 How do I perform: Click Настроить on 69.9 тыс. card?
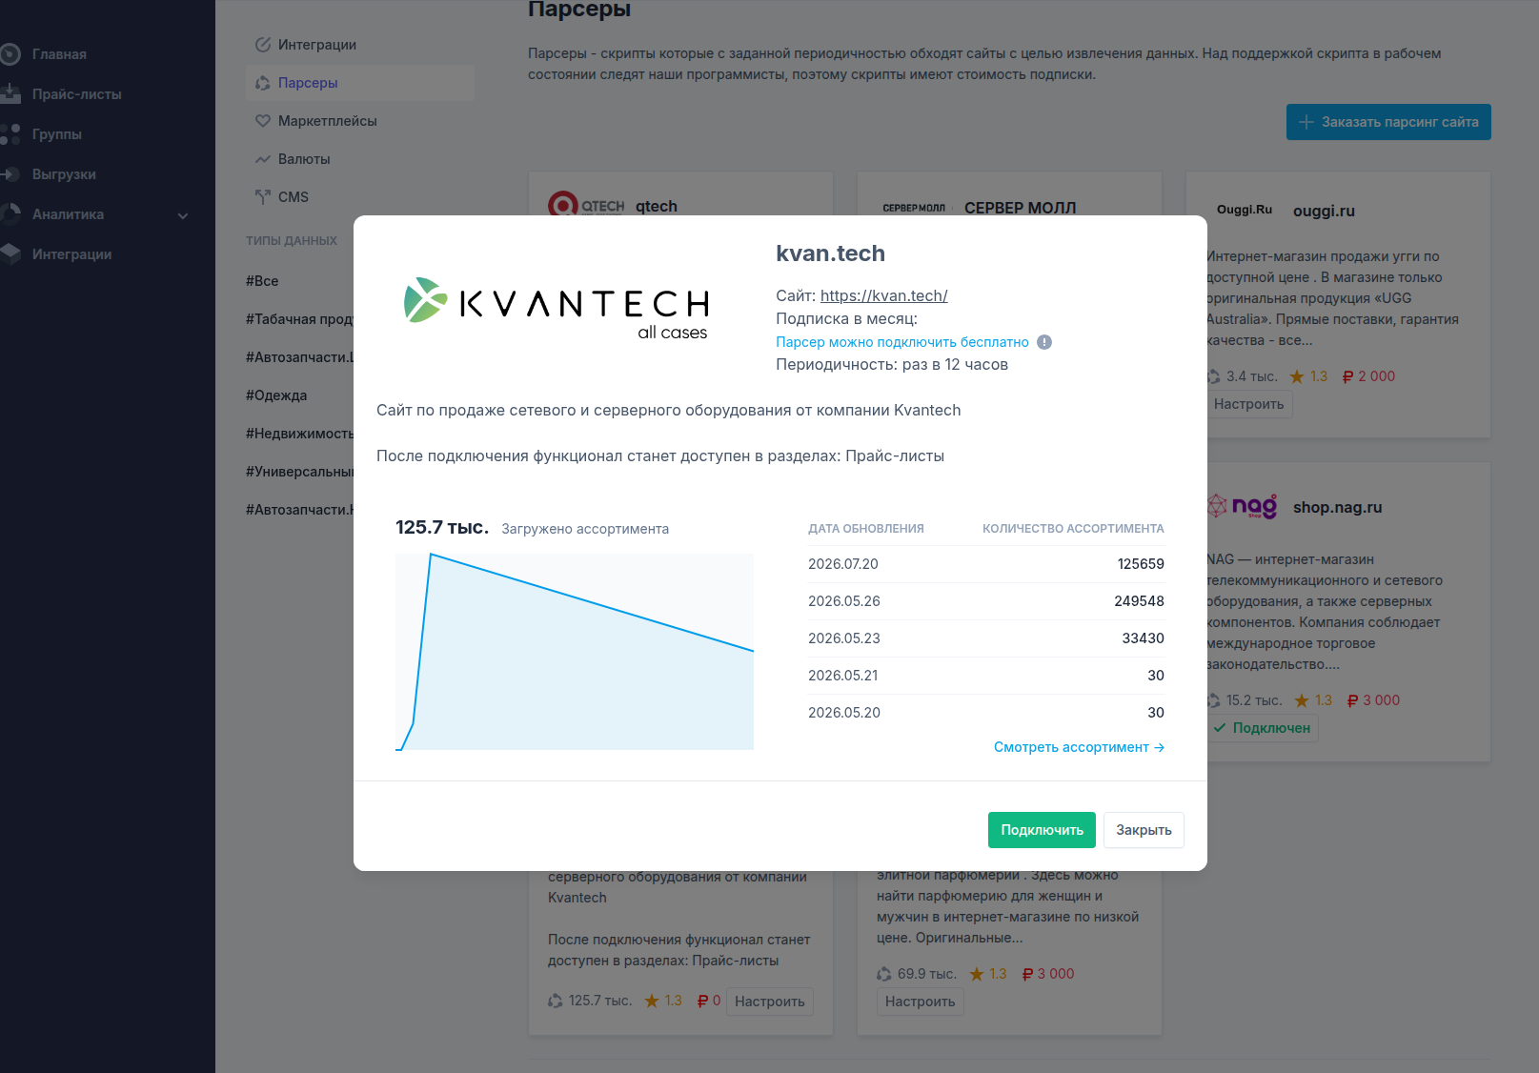tap(920, 1002)
